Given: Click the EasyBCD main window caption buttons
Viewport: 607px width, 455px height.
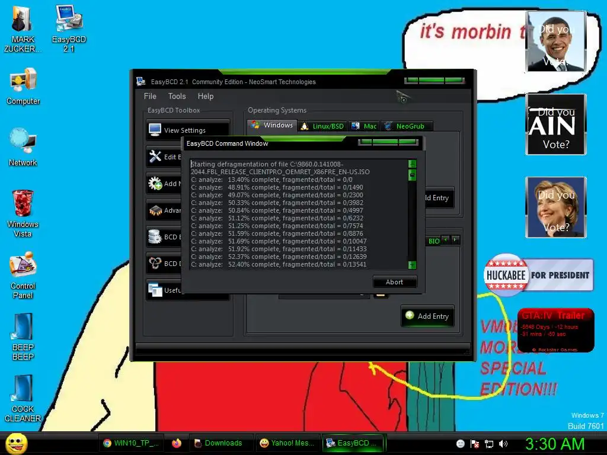Looking at the screenshot, I should [433, 81].
